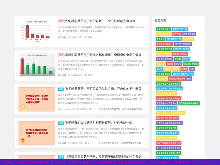The height and width of the screenshot is (165, 220).
Task: Select the green tag 免疫力
Action: pos(178,59)
